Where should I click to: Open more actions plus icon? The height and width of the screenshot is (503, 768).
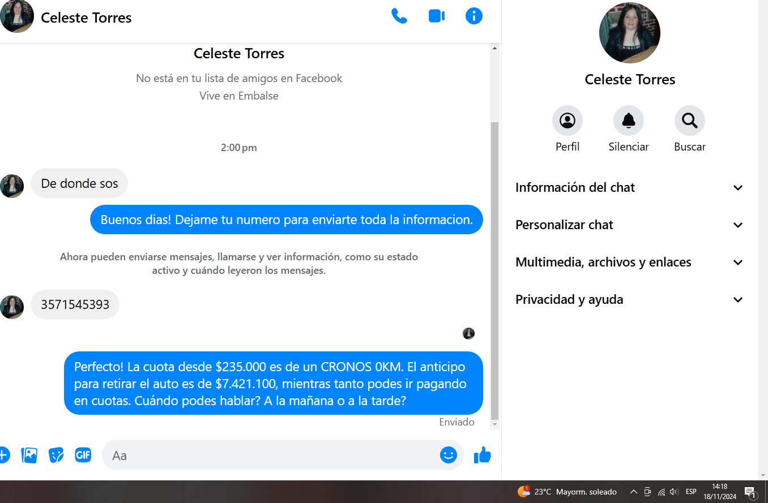[4, 455]
